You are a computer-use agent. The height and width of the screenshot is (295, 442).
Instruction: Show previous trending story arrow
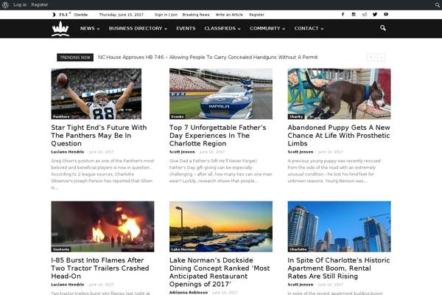click(x=371, y=58)
